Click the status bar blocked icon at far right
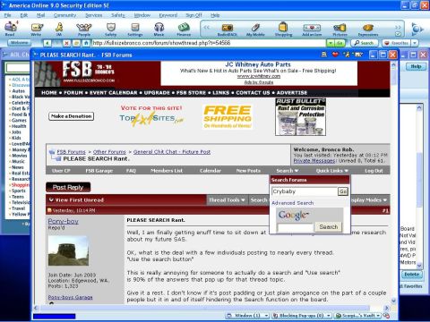This screenshot has height=322, width=430. pyautogui.click(x=386, y=316)
